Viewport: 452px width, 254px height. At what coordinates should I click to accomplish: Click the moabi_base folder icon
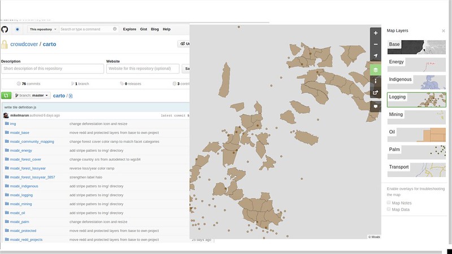coord(7,133)
